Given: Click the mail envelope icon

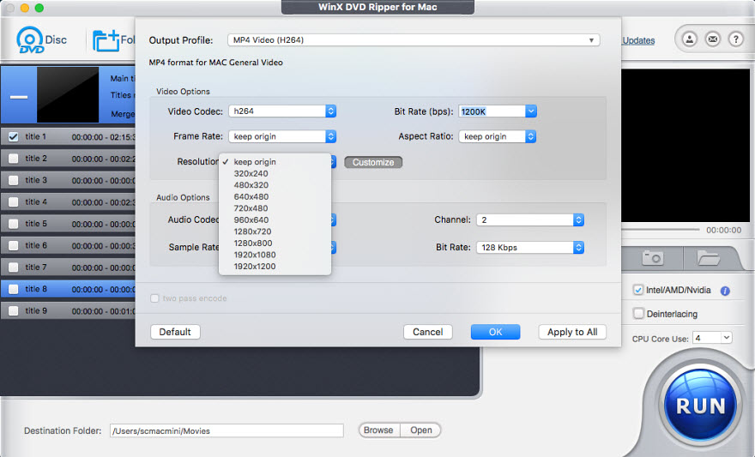Looking at the screenshot, I should (x=712, y=39).
